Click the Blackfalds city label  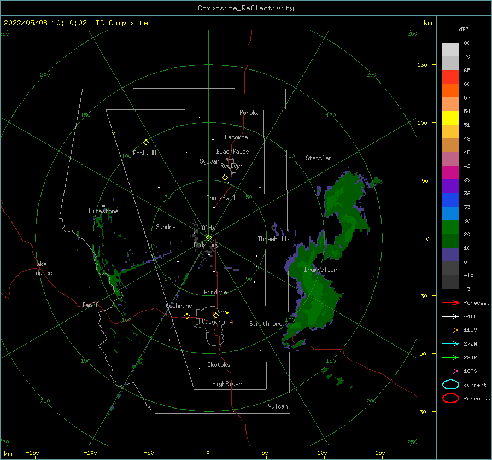232,152
